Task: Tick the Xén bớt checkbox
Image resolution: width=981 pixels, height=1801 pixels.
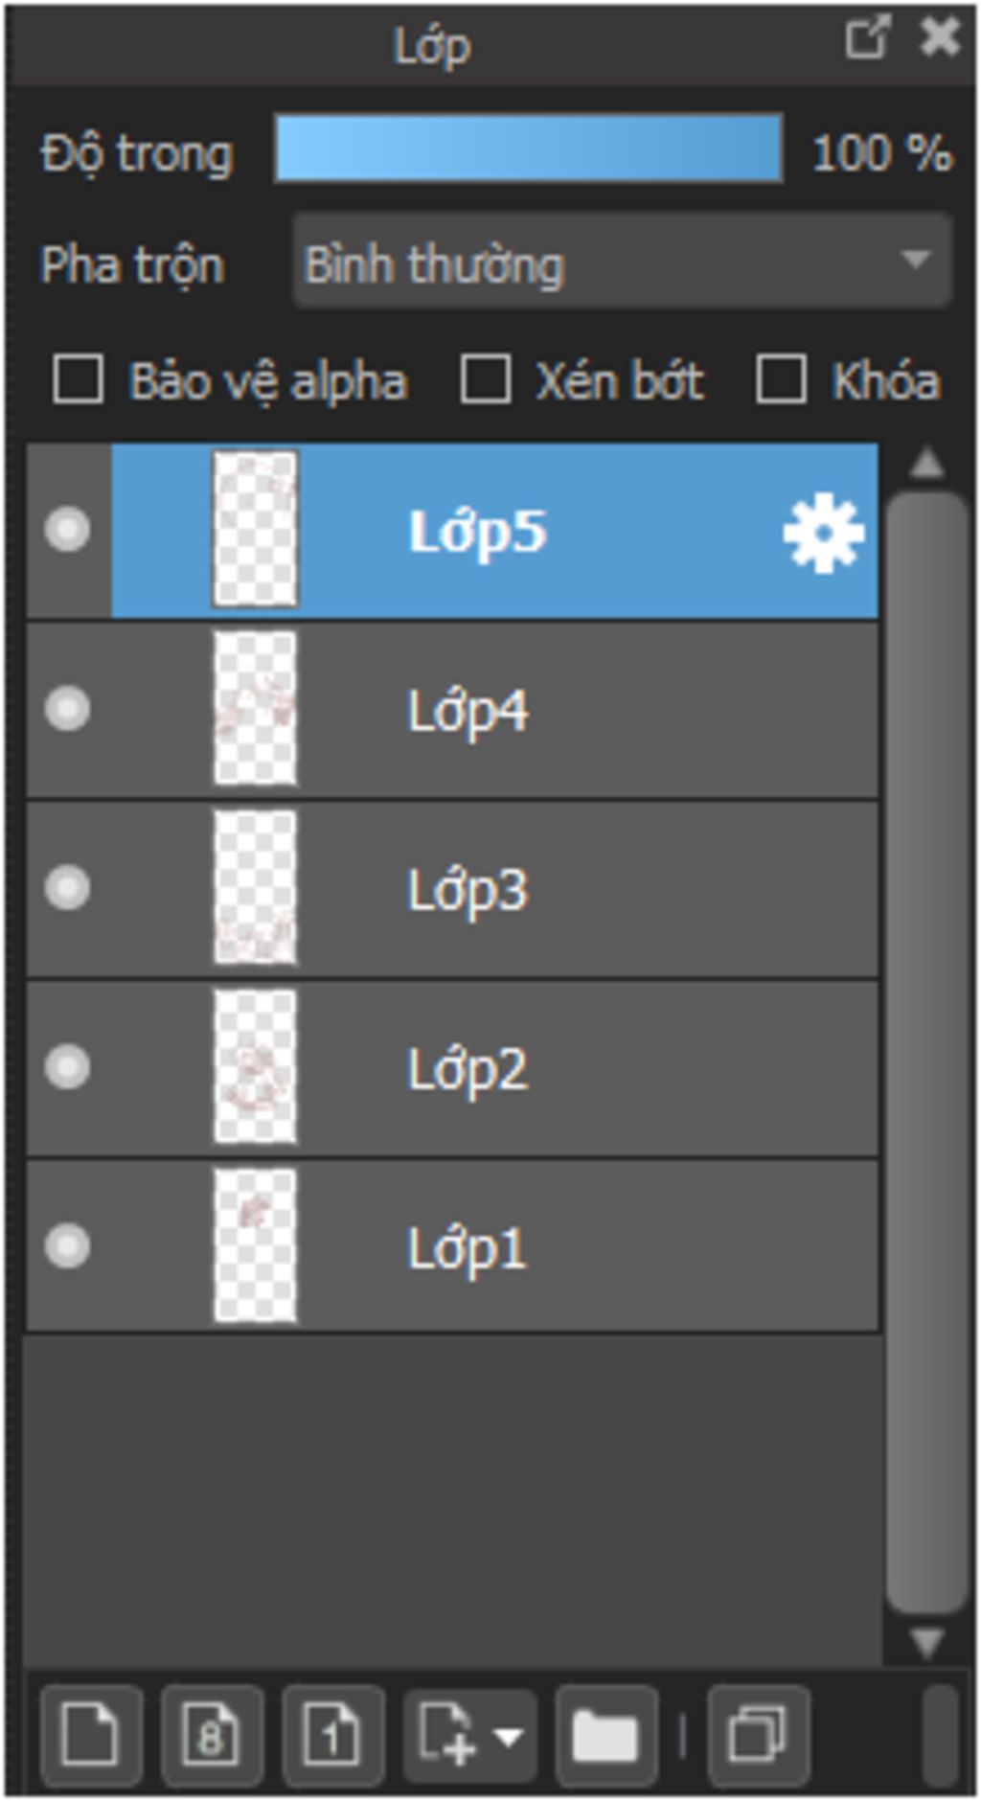Action: [485, 379]
